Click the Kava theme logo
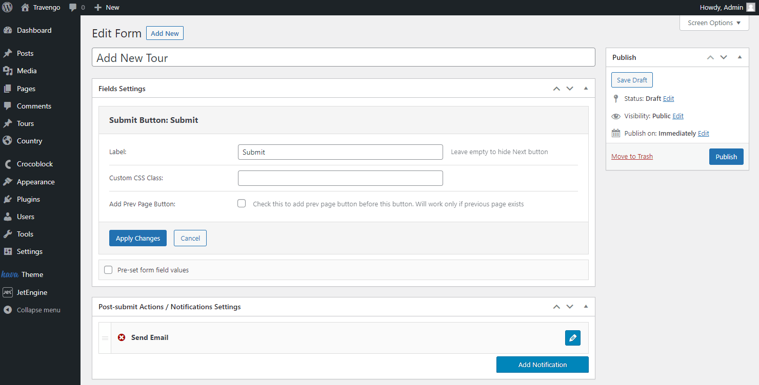Viewport: 759px width, 385px height. [10, 274]
